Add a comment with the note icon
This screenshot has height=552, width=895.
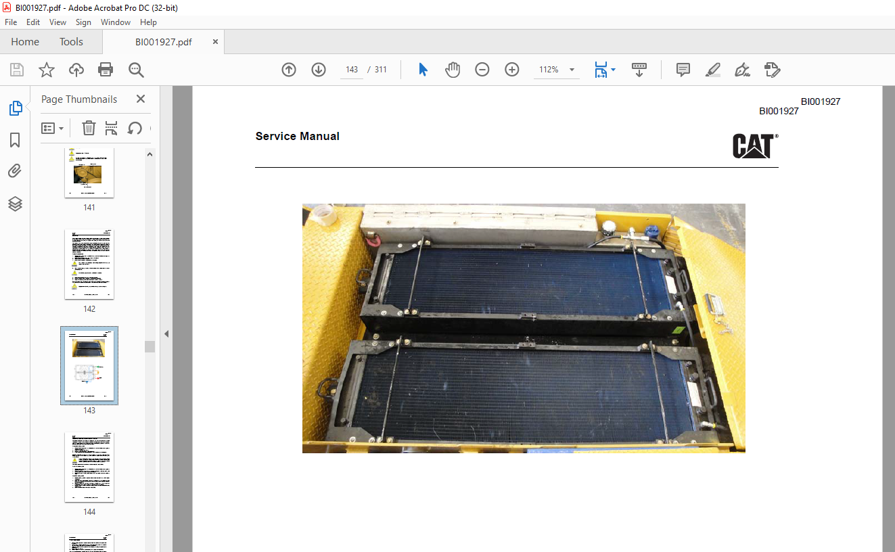pyautogui.click(x=683, y=70)
